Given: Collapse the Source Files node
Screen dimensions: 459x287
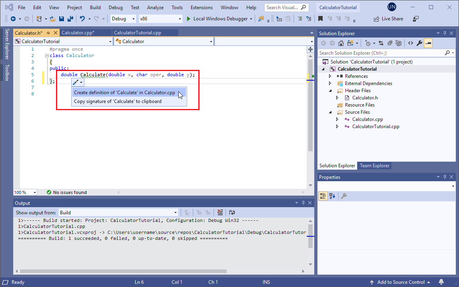Looking at the screenshot, I should point(329,112).
